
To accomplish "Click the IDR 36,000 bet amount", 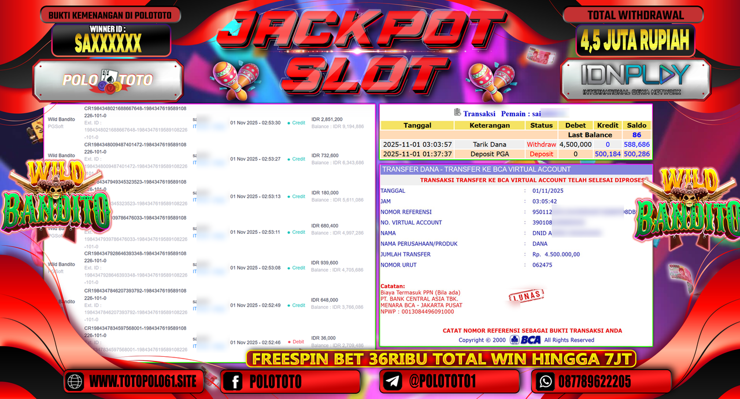I will tap(323, 338).
